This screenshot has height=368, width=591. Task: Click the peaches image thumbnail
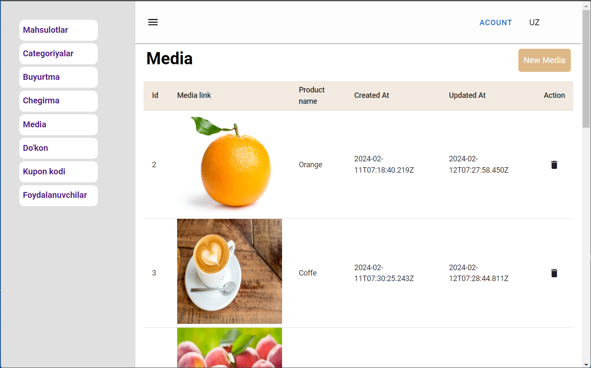click(230, 347)
